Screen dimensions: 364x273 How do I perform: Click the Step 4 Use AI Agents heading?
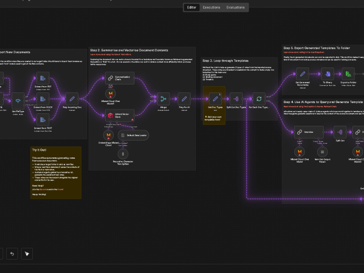[323, 102]
